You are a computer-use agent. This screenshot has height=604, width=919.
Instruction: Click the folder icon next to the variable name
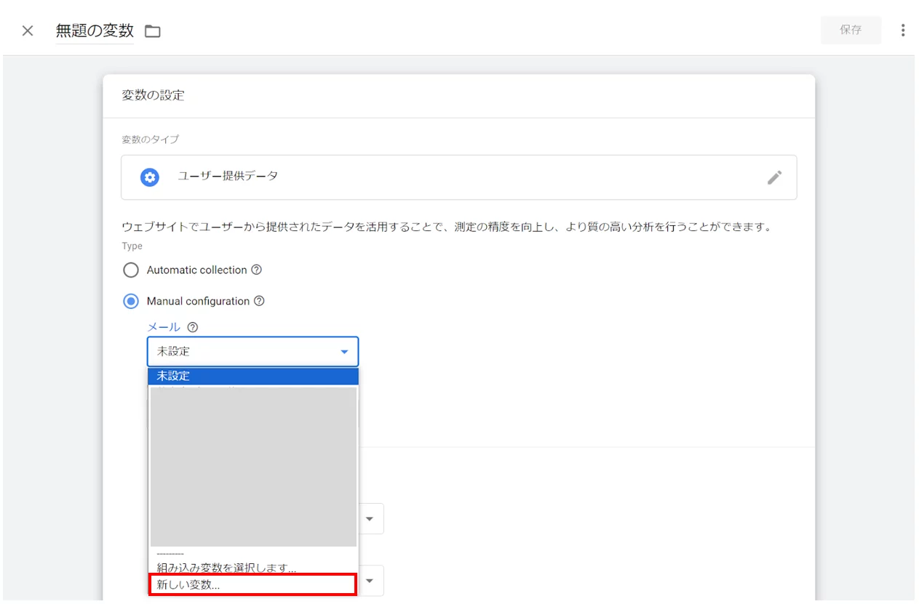[151, 31]
